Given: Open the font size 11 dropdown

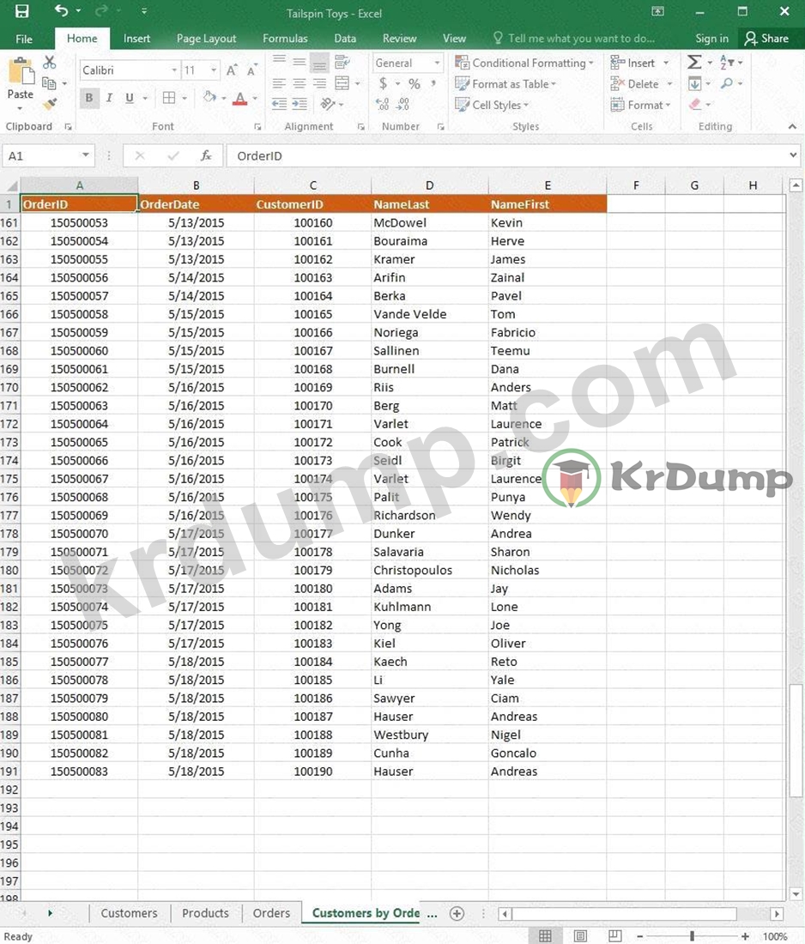Looking at the screenshot, I should (214, 70).
